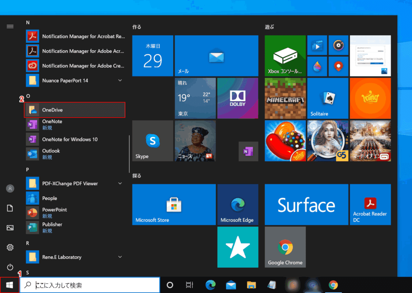This screenshot has height=293, width=412.
Task: Click the 作る tile group header
Action: click(x=137, y=27)
